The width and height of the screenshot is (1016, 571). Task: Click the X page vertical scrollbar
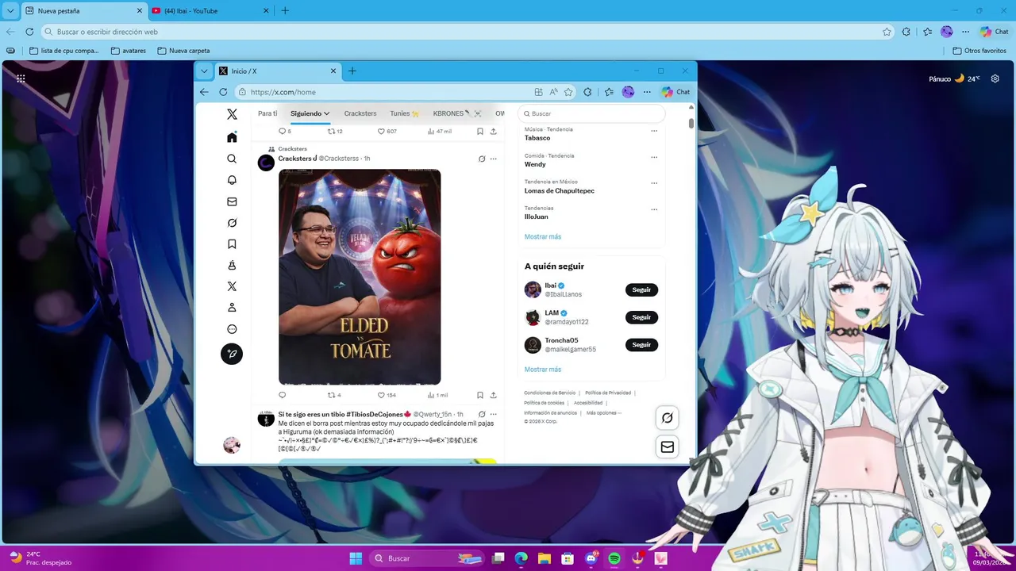coord(691,123)
